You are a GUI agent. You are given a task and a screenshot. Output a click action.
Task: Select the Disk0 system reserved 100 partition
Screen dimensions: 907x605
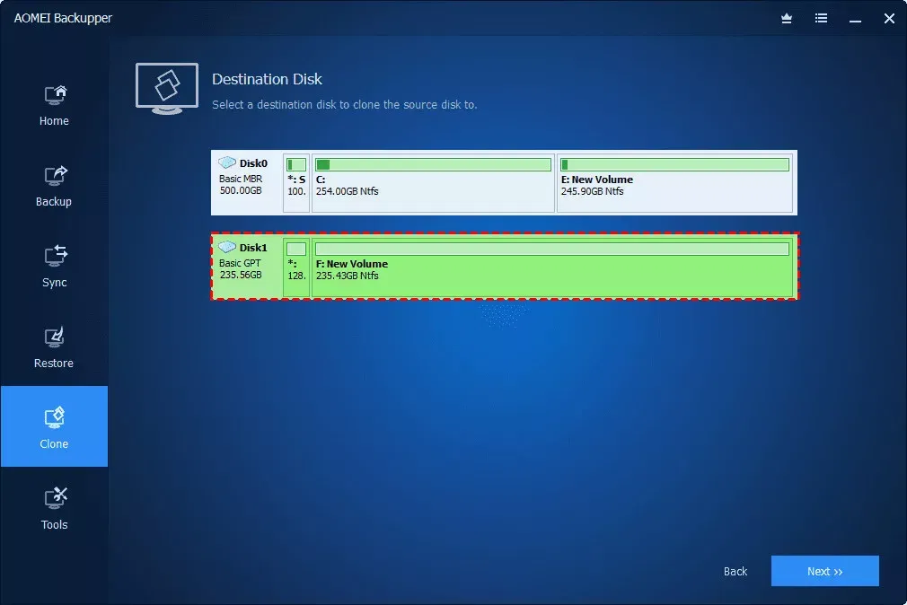[296, 183]
